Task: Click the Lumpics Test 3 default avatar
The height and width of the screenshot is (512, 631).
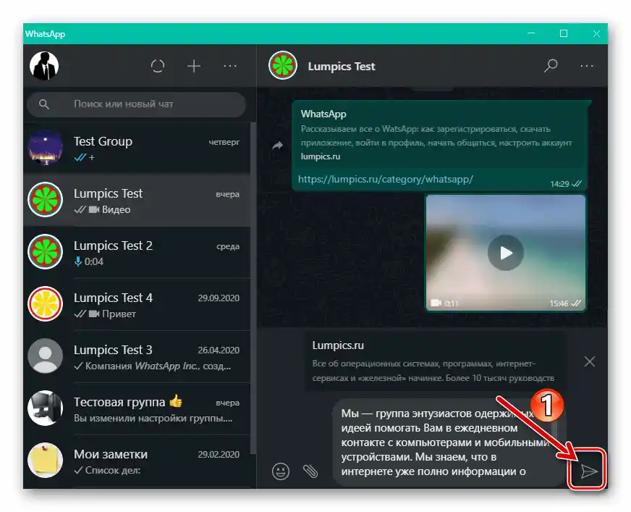Action: coord(45,356)
